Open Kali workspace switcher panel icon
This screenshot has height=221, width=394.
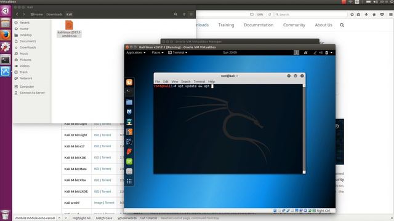pos(296,53)
